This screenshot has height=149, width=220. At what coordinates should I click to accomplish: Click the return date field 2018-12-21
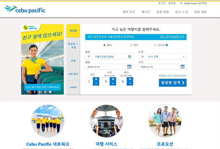[x=159, y=67]
